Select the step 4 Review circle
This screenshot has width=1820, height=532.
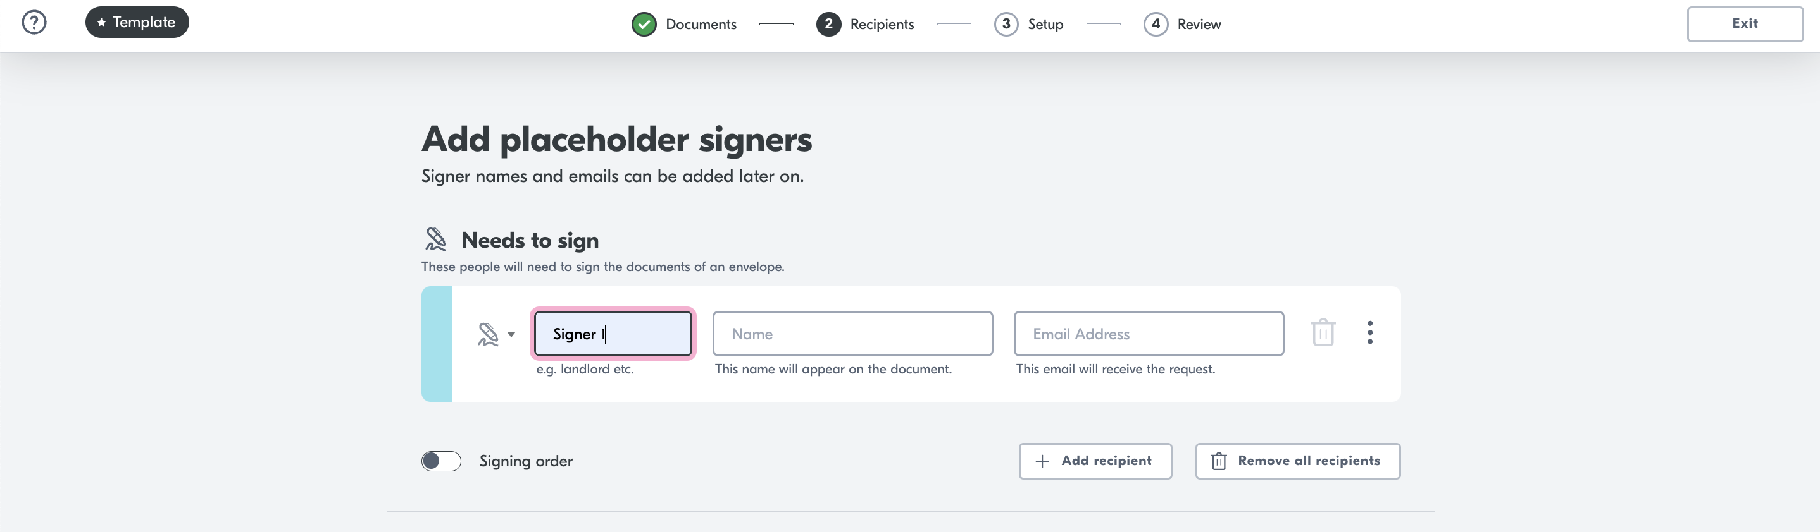click(1156, 24)
